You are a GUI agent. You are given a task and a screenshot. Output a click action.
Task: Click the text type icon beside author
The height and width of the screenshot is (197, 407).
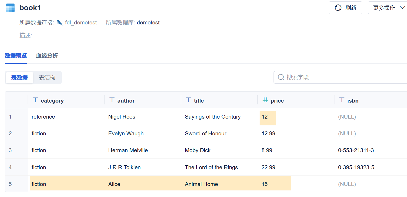[x=112, y=100]
